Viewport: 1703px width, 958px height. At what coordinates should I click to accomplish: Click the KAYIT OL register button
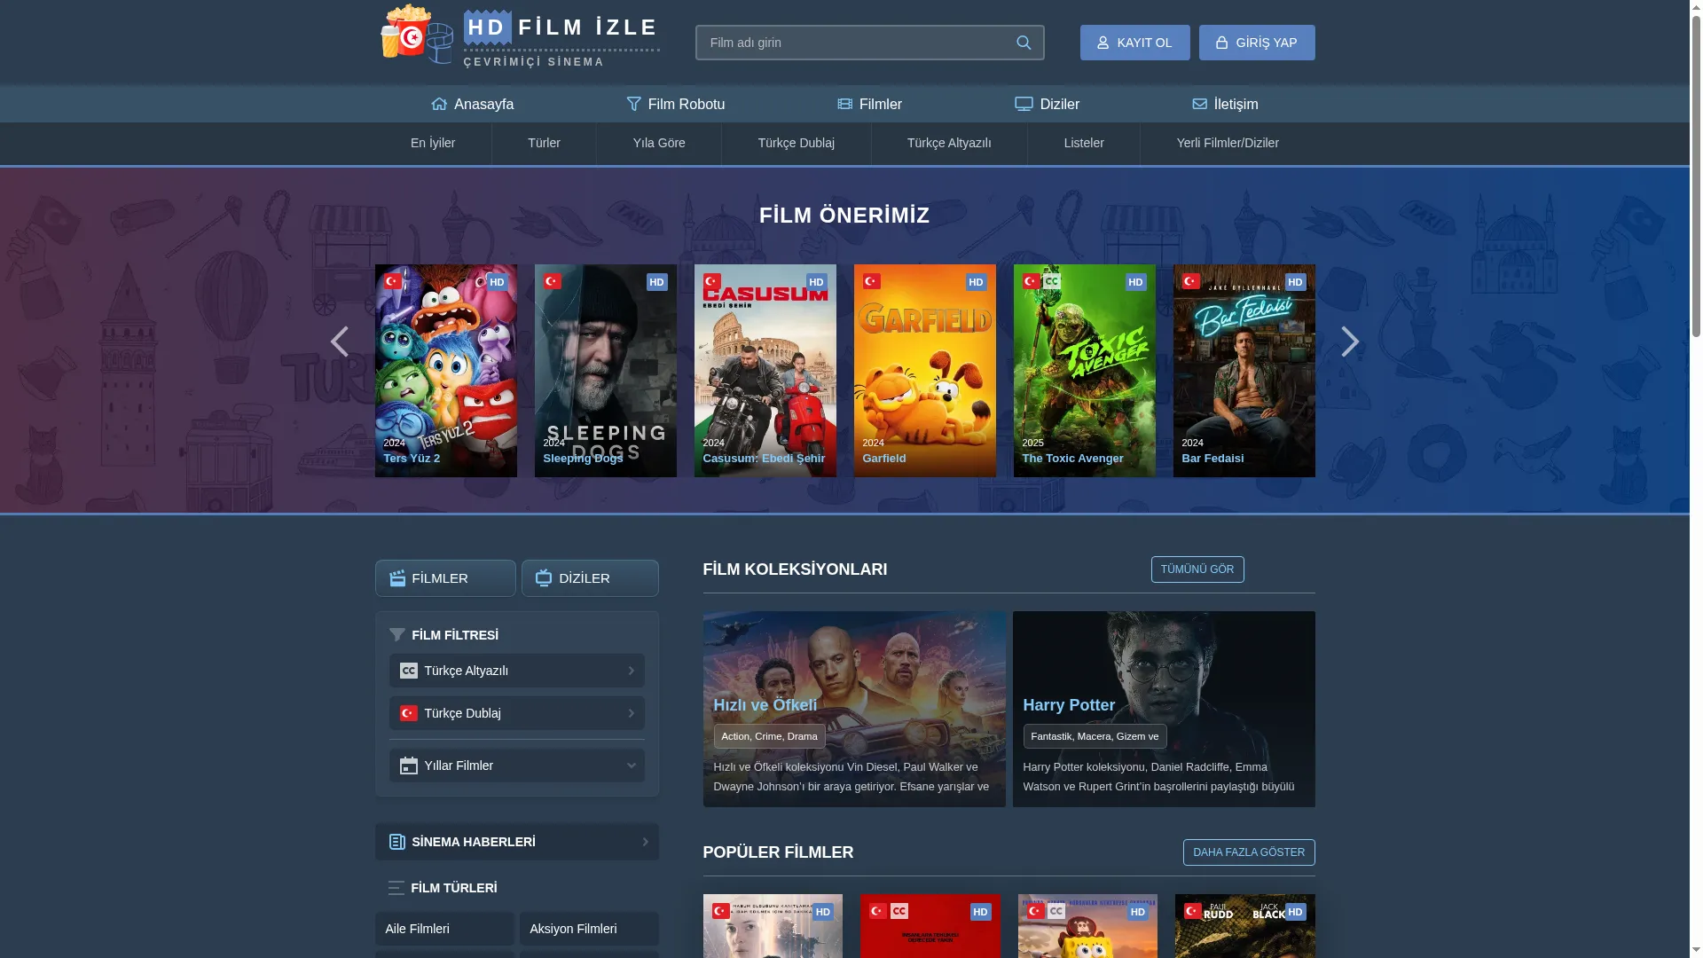point(1135,43)
